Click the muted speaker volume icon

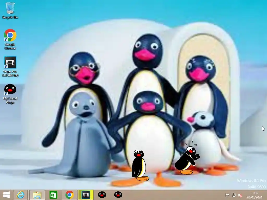pos(240,195)
